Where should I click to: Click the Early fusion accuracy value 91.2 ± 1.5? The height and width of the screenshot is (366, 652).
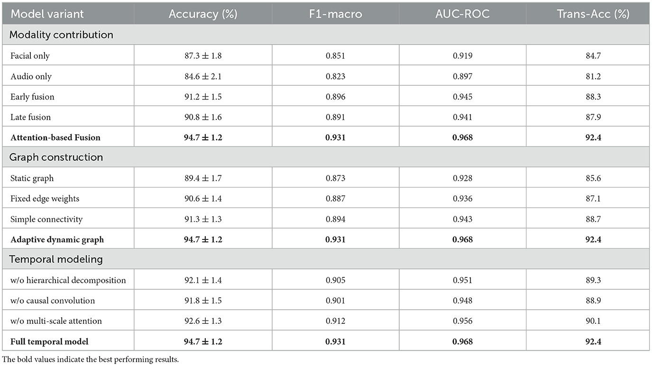[x=203, y=97]
